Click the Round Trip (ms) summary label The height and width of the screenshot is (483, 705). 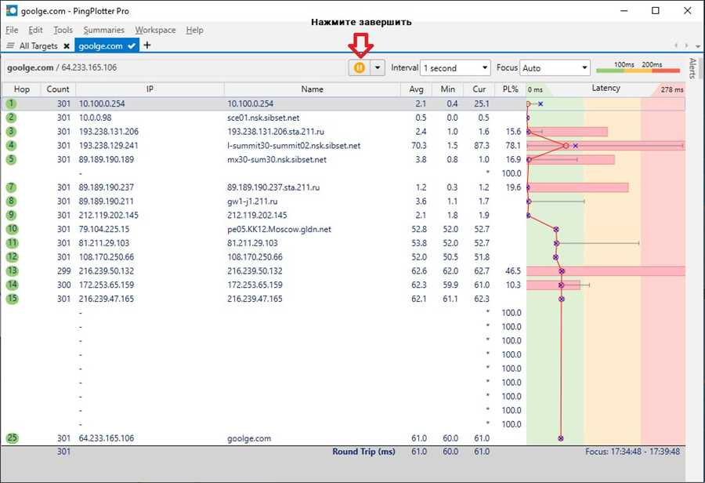coord(363,452)
